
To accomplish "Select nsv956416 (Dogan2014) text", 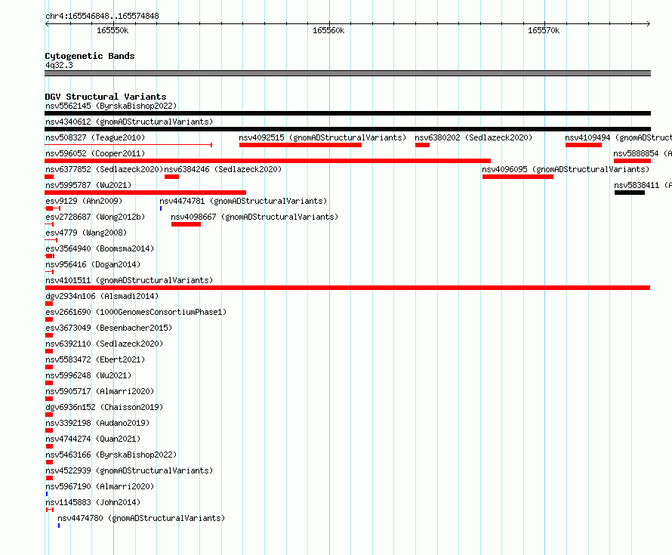I will 93,264.
